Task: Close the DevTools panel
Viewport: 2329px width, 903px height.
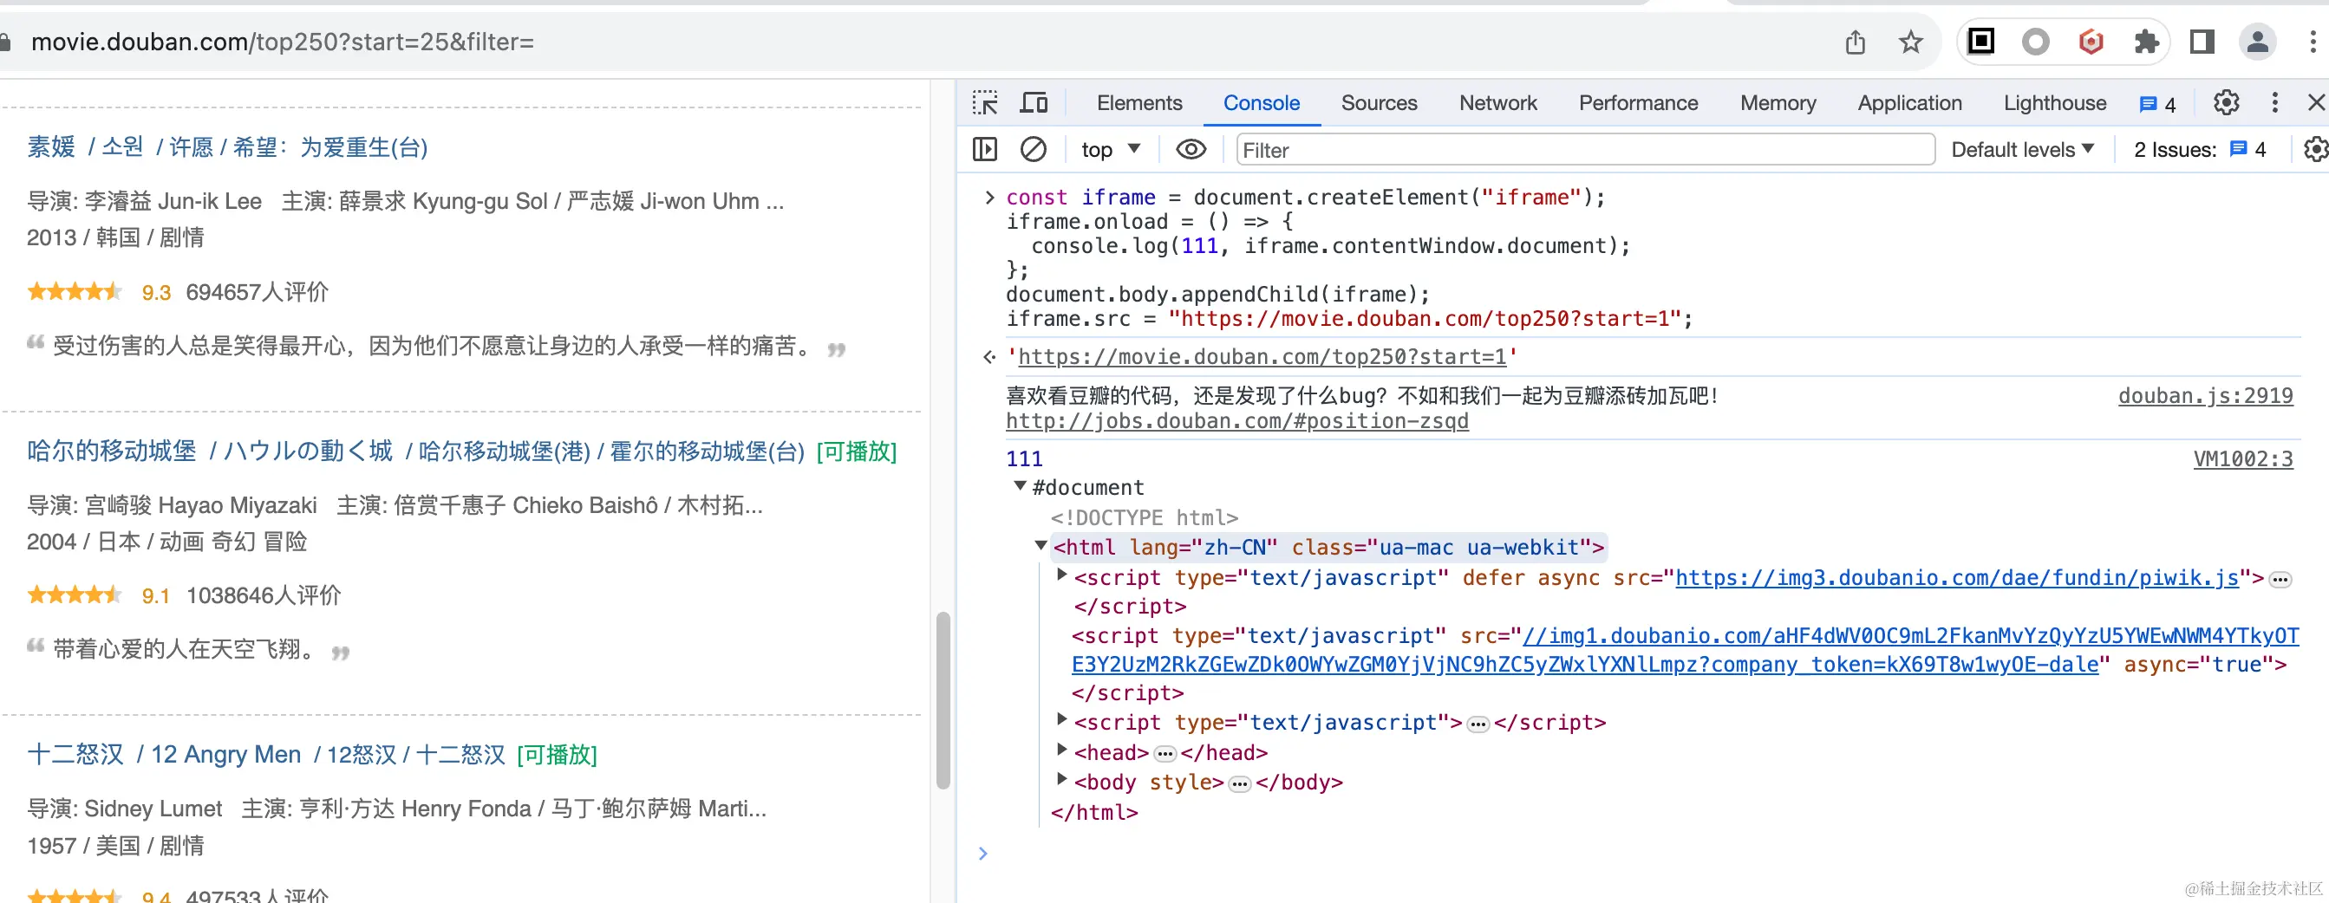Action: pyautogui.click(x=2315, y=103)
